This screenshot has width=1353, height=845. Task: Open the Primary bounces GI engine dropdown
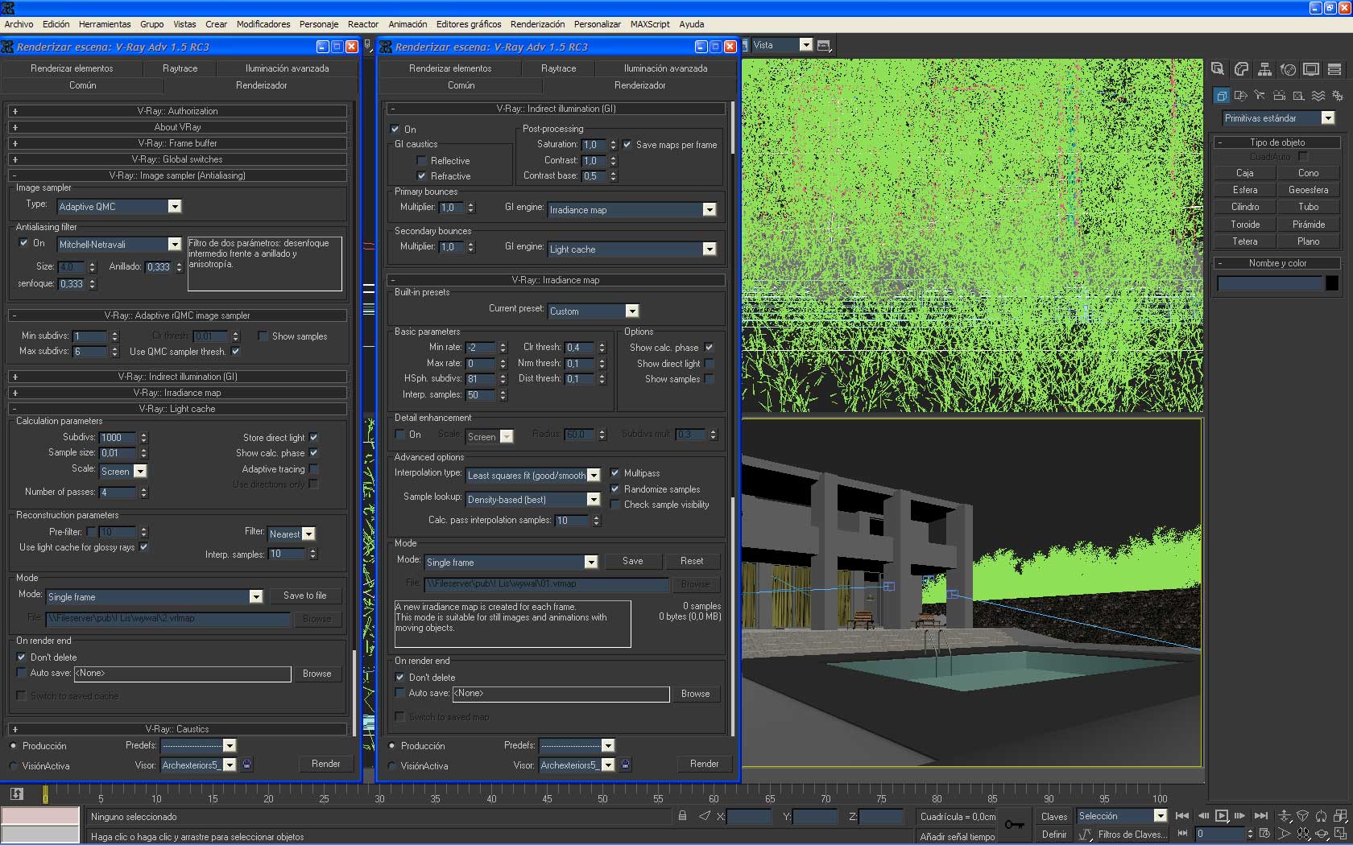coord(709,210)
